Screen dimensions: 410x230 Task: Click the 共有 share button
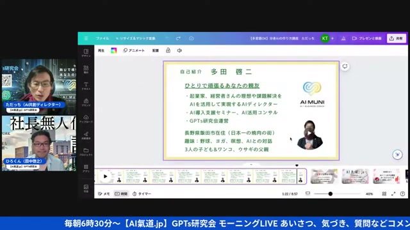tap(397, 38)
